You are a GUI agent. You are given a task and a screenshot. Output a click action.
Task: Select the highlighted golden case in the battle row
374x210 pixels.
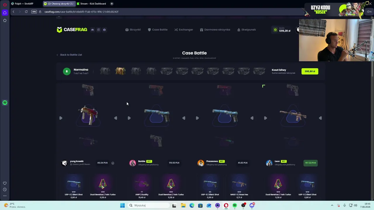[120, 71]
